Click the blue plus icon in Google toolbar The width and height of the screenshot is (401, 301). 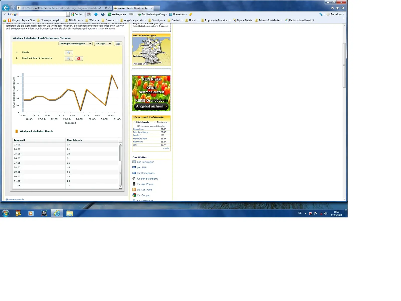[x=96, y=14]
